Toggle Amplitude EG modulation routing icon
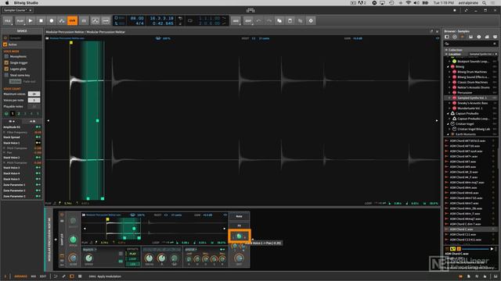The image size is (501, 281). [38, 127]
